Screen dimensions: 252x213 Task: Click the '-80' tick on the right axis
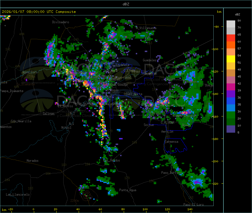[216, 27]
